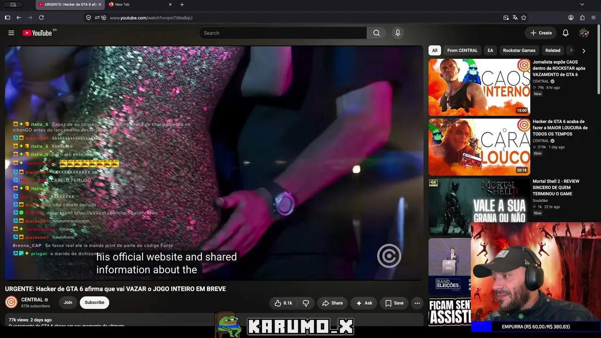This screenshot has height=338, width=601.
Task: Click the Join membership button
Action: (68, 303)
